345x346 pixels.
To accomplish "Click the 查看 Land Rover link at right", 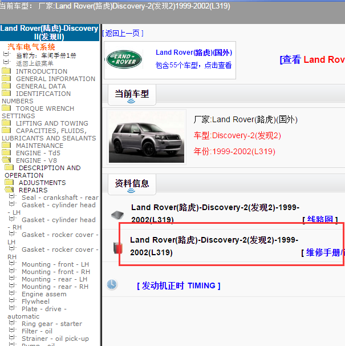I will [312, 59].
